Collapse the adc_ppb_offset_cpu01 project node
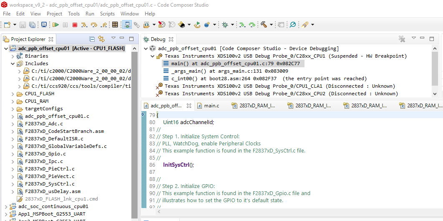Image resolution: width=443 pixels, height=221 pixels. pyautogui.click(x=6, y=49)
